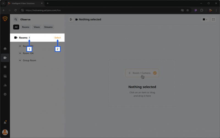Reload the page with browser refresh

pos(15,10)
